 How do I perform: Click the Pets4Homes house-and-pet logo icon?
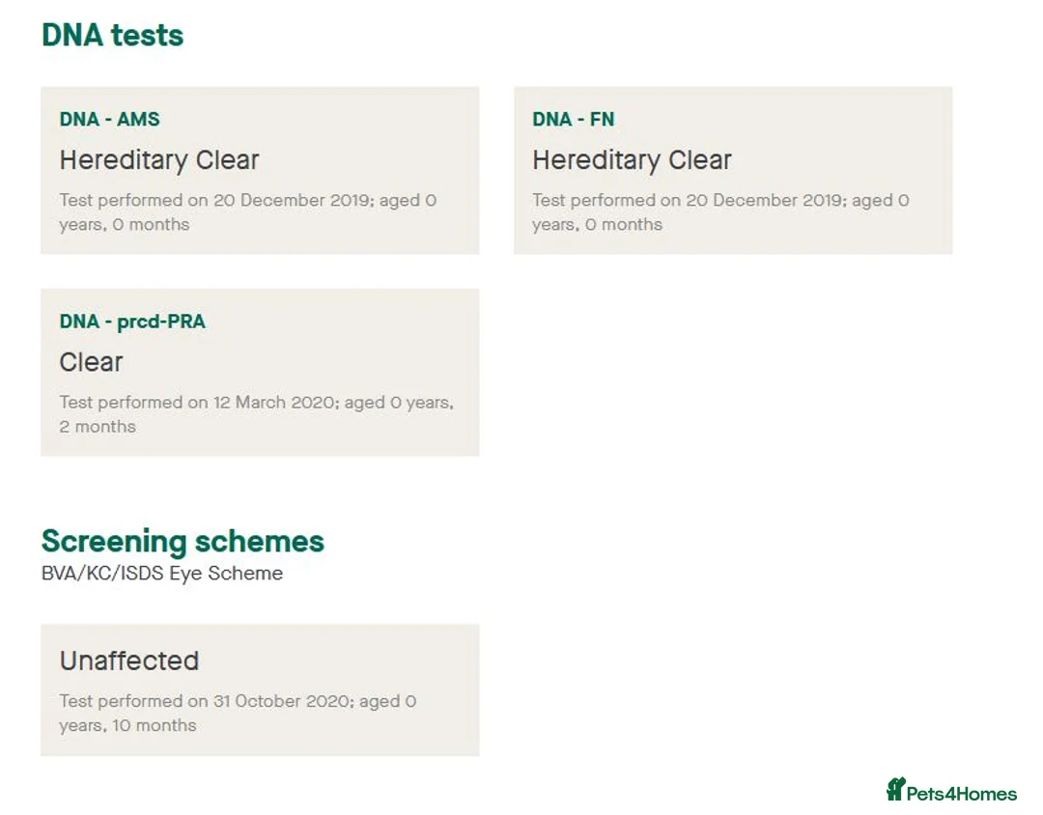pyautogui.click(x=895, y=789)
